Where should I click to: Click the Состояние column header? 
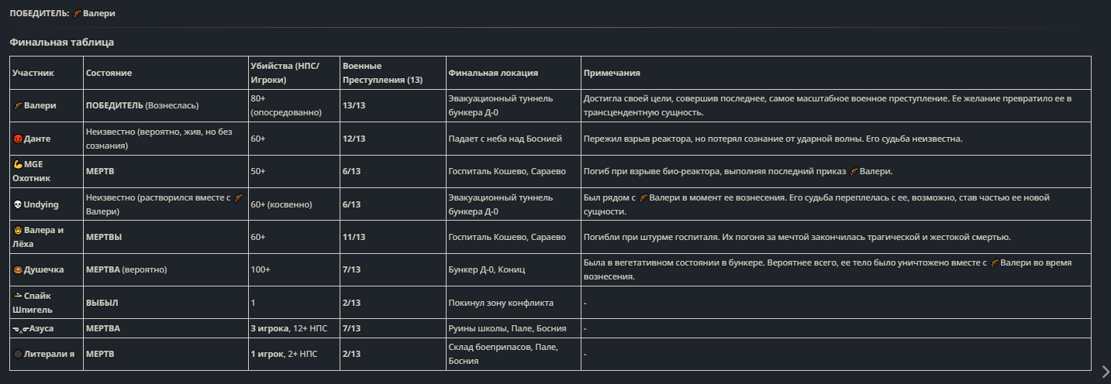109,73
